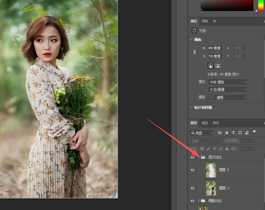This screenshot has height=210, width=265.
Task: Filter layers by shape layer icon
Action: point(240,133)
